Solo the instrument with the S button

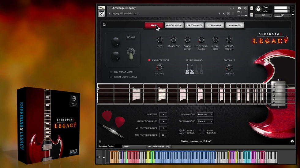pos(252,8)
